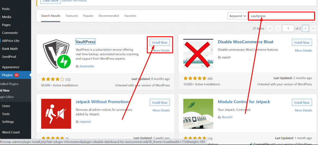
Task: Jump to last results page arrow
Action: pos(313,29)
